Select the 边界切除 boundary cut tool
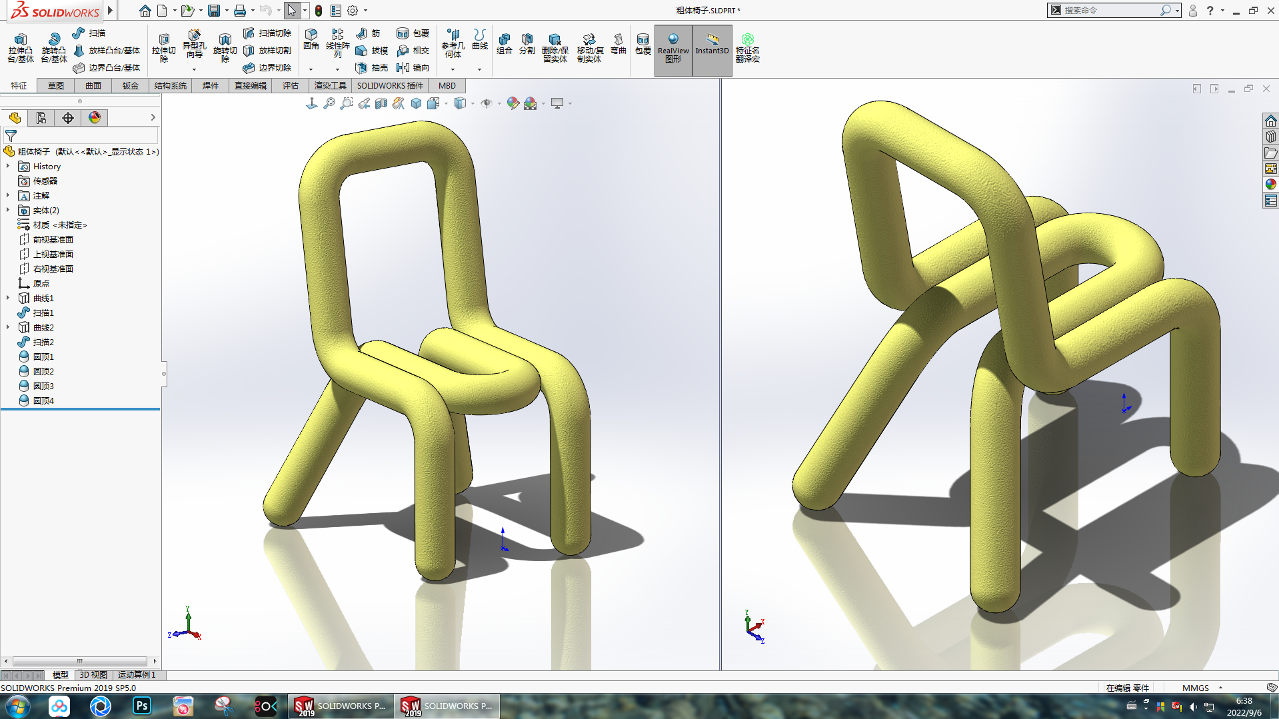Viewport: 1279px width, 719px height. click(267, 68)
